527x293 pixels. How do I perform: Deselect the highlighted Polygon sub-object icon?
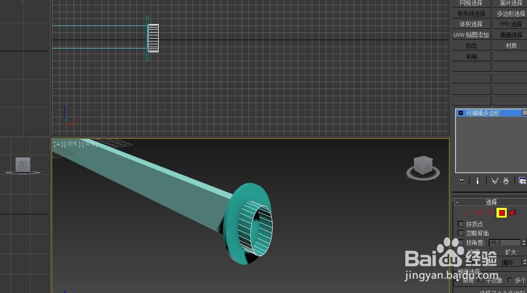point(501,213)
